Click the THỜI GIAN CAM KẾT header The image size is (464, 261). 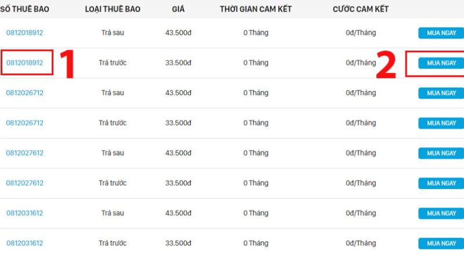pyautogui.click(x=255, y=9)
